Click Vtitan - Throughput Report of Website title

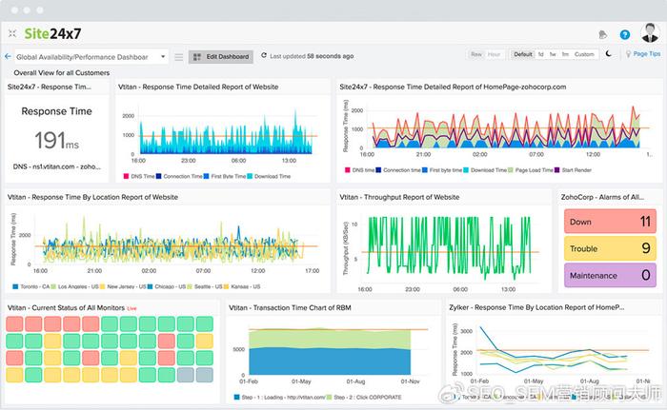point(399,197)
